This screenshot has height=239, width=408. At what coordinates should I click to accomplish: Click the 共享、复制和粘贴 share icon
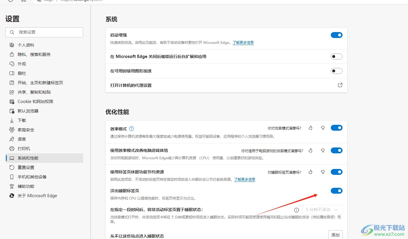point(12,92)
